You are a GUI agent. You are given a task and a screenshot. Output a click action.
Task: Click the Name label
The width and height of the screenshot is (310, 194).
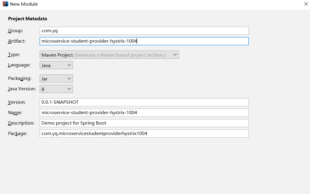[15, 113]
